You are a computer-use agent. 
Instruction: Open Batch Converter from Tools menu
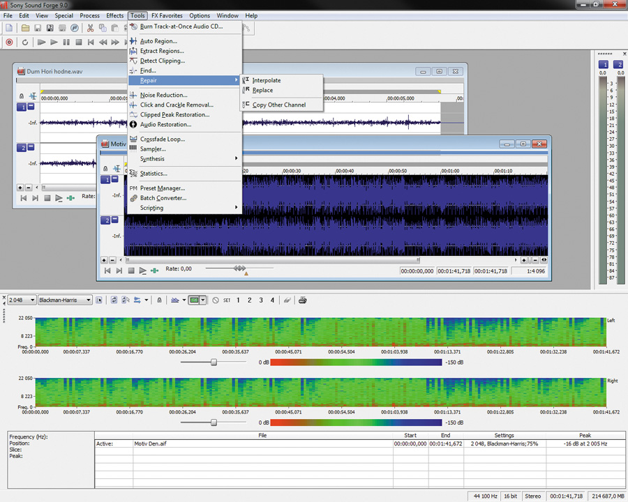[x=185, y=198]
